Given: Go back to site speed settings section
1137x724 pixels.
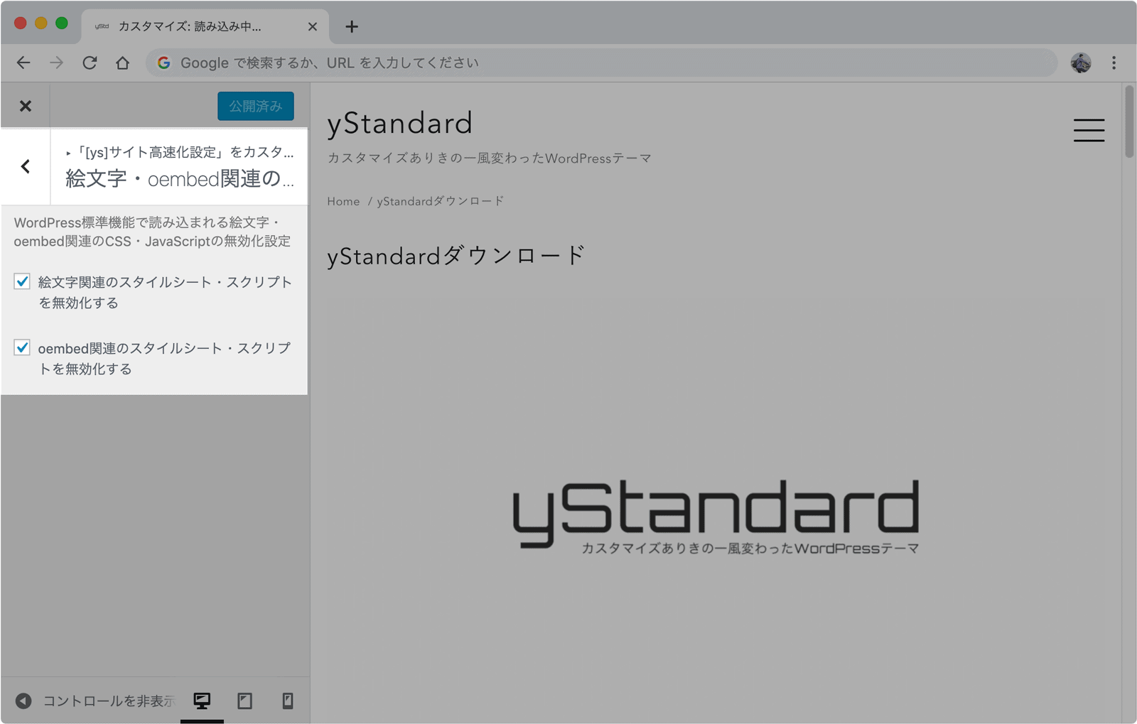Looking at the screenshot, I should pos(26,167).
